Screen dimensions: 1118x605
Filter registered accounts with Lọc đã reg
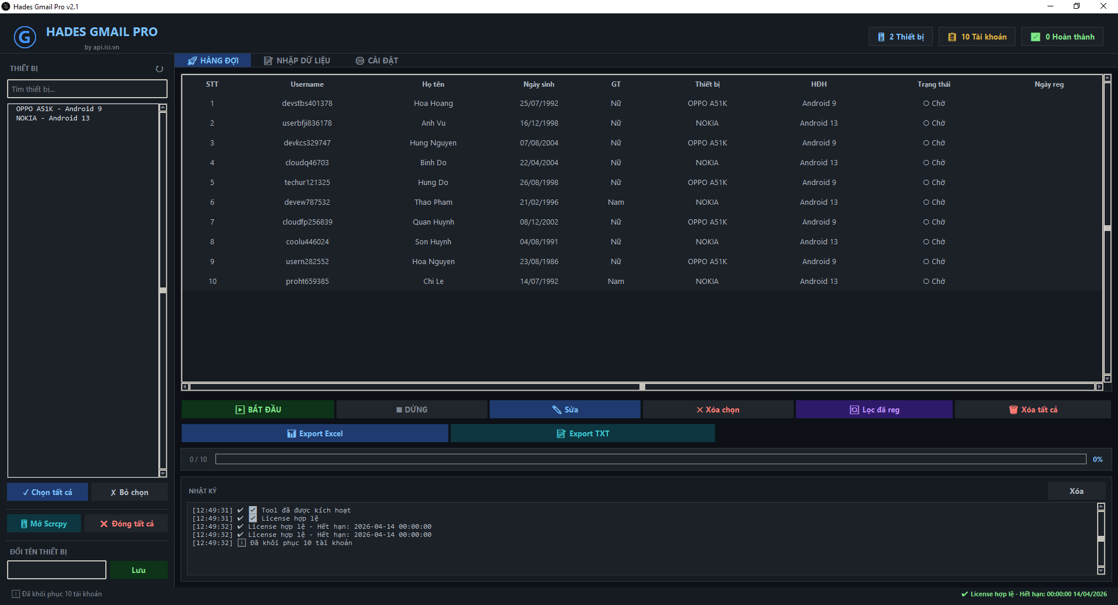[873, 410]
